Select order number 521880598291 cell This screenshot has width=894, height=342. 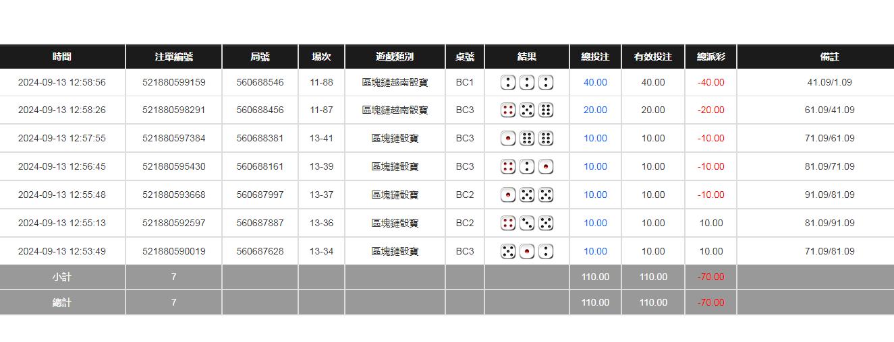point(173,110)
